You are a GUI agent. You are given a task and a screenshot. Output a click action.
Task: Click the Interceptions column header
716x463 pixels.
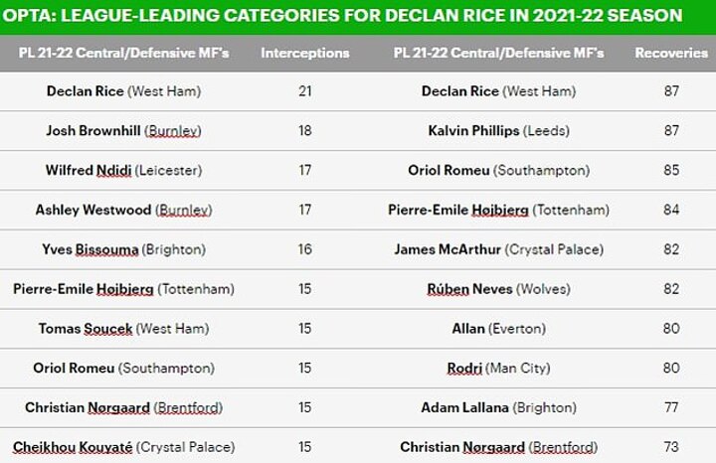(304, 53)
